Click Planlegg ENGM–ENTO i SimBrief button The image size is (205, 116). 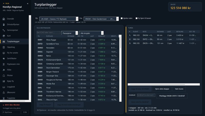(x=172, y=96)
